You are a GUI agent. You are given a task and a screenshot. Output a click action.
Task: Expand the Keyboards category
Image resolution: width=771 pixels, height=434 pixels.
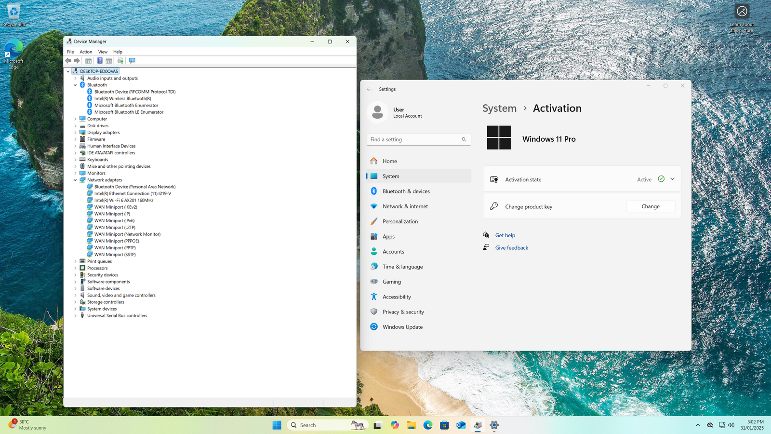coord(75,160)
